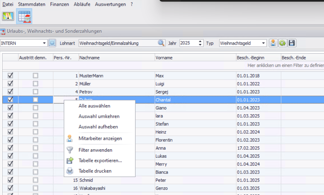Select the Vorname cell Bianca
Screen dimensions: 324x195
coord(195,172)
